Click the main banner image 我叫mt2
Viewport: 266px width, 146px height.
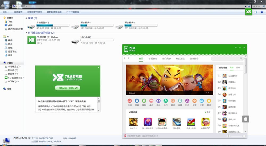pos(169,80)
